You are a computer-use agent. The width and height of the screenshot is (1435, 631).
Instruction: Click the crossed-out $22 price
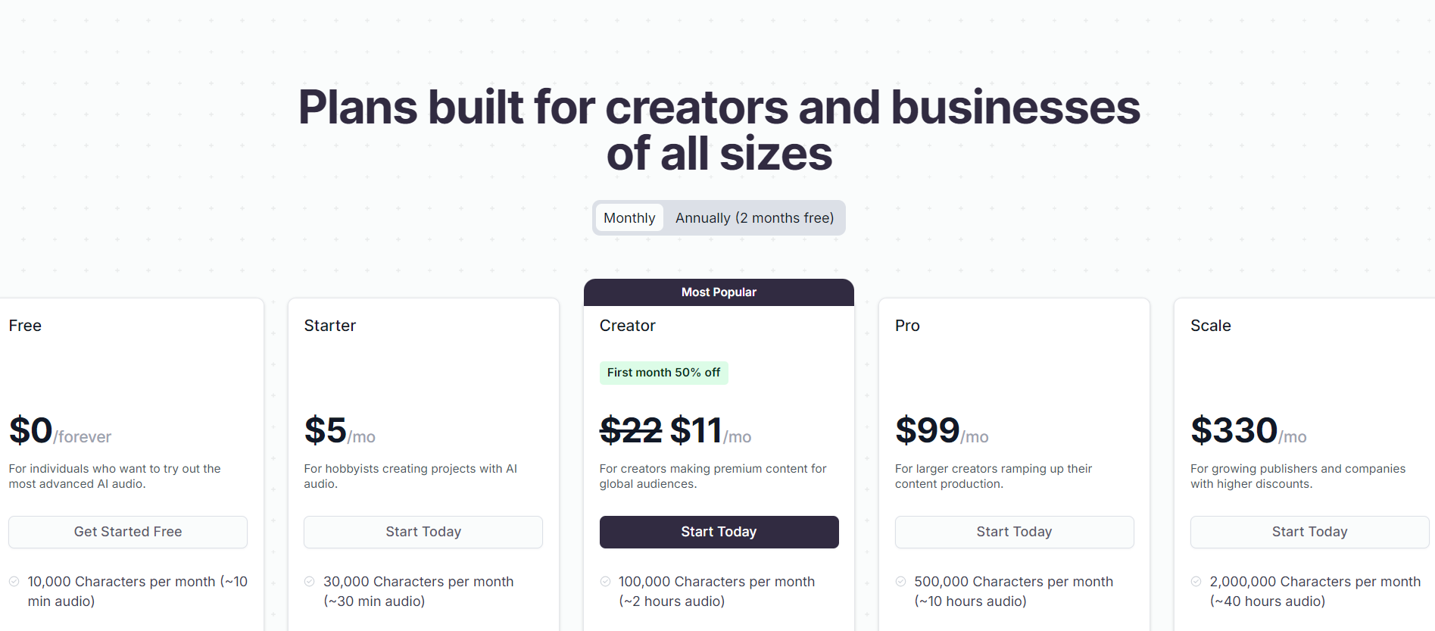pyautogui.click(x=631, y=430)
